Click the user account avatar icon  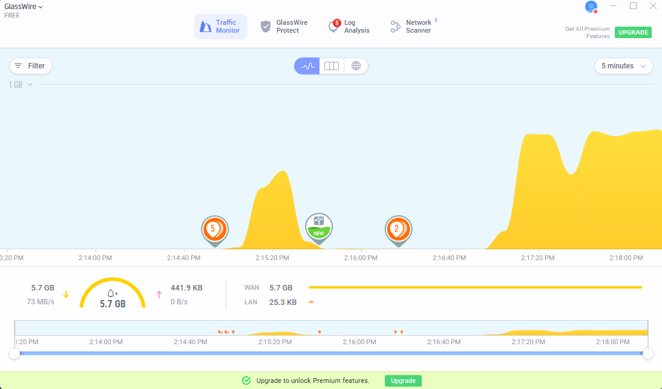click(591, 7)
